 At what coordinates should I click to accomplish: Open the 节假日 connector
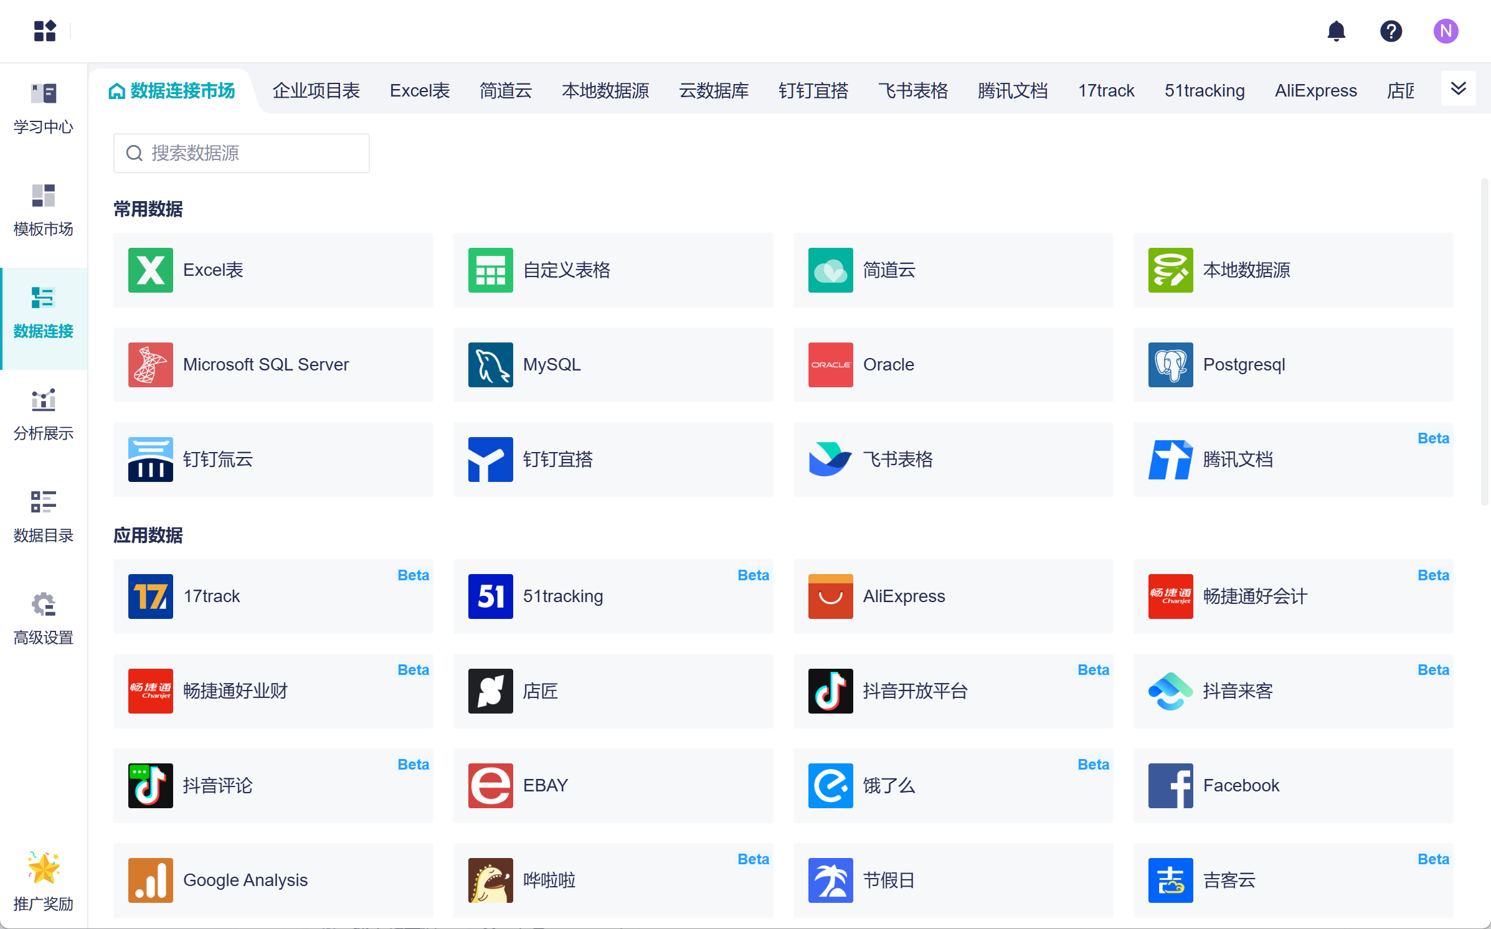954,880
